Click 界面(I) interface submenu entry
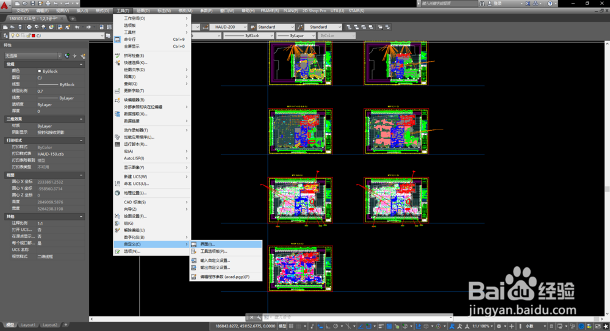The image size is (610, 331). tap(226, 244)
